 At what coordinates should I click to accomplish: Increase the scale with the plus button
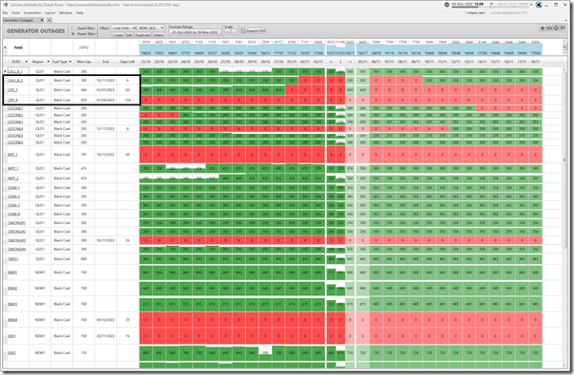coord(228,31)
